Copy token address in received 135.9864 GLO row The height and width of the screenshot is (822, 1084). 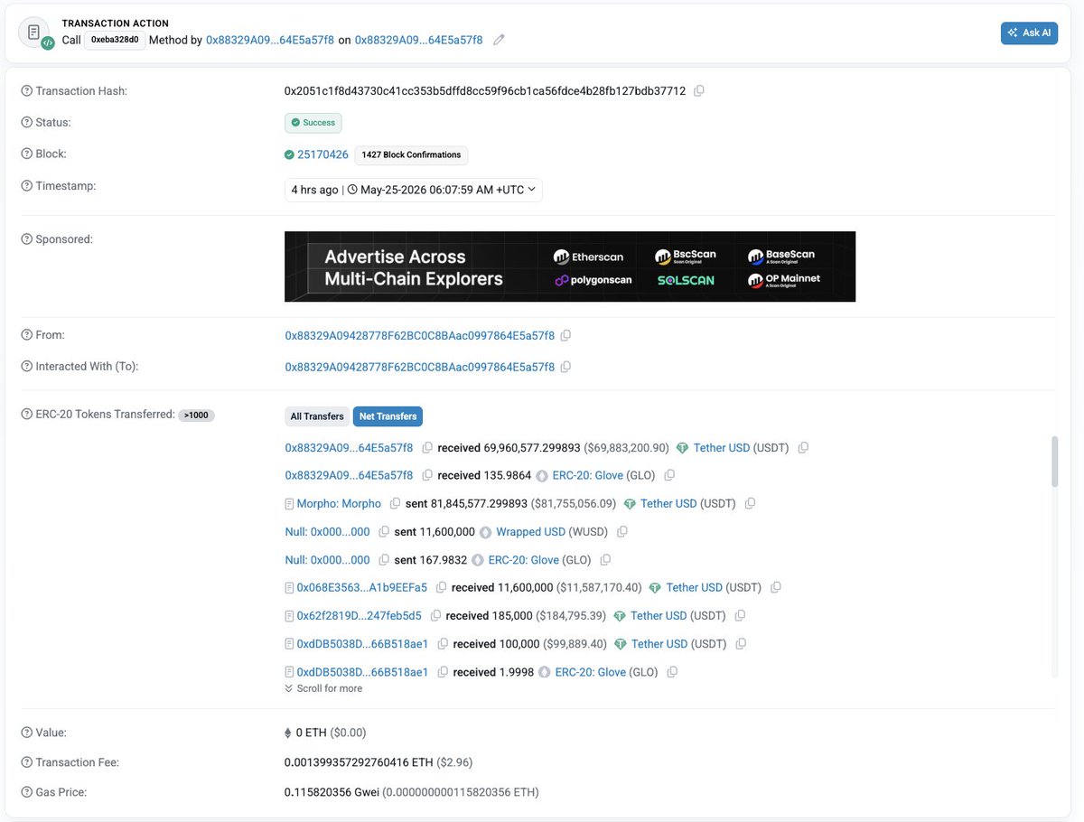click(x=668, y=475)
